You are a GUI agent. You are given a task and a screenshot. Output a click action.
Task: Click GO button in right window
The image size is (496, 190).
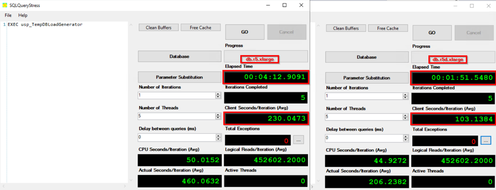point(432,33)
